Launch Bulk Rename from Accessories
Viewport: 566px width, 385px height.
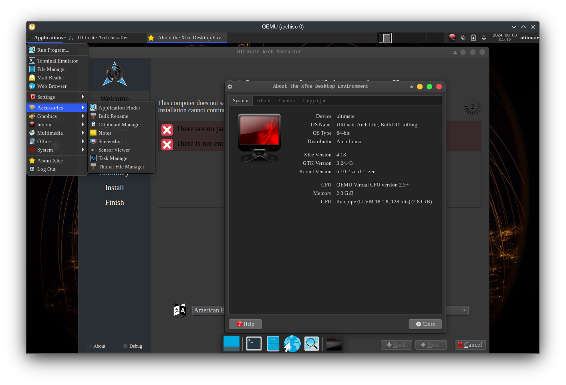point(121,116)
